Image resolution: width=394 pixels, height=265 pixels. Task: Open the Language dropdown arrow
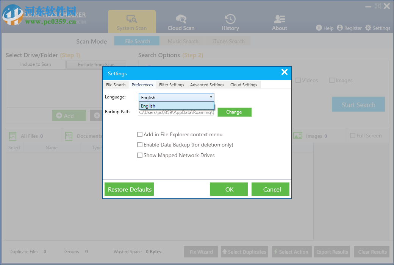(x=211, y=97)
